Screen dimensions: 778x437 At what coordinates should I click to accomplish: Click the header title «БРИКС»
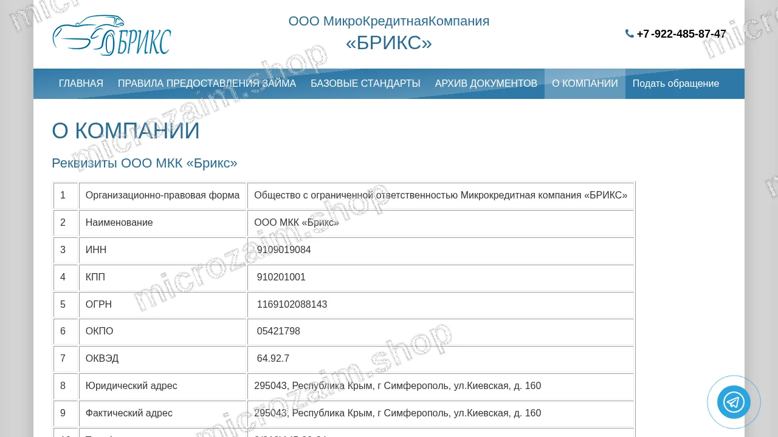389,42
